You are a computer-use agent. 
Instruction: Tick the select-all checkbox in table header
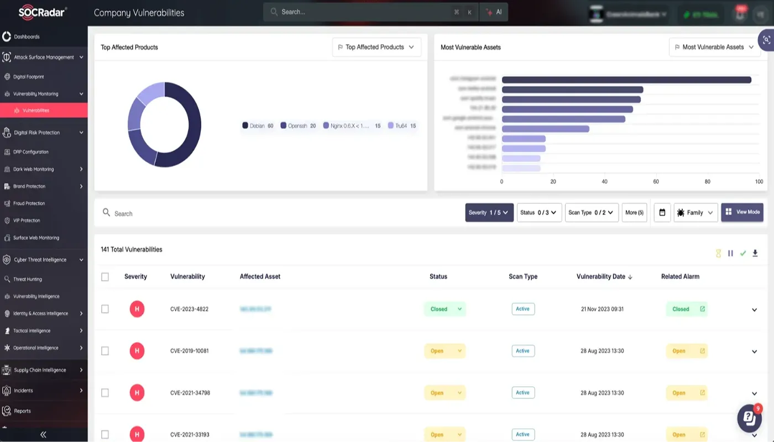105,277
